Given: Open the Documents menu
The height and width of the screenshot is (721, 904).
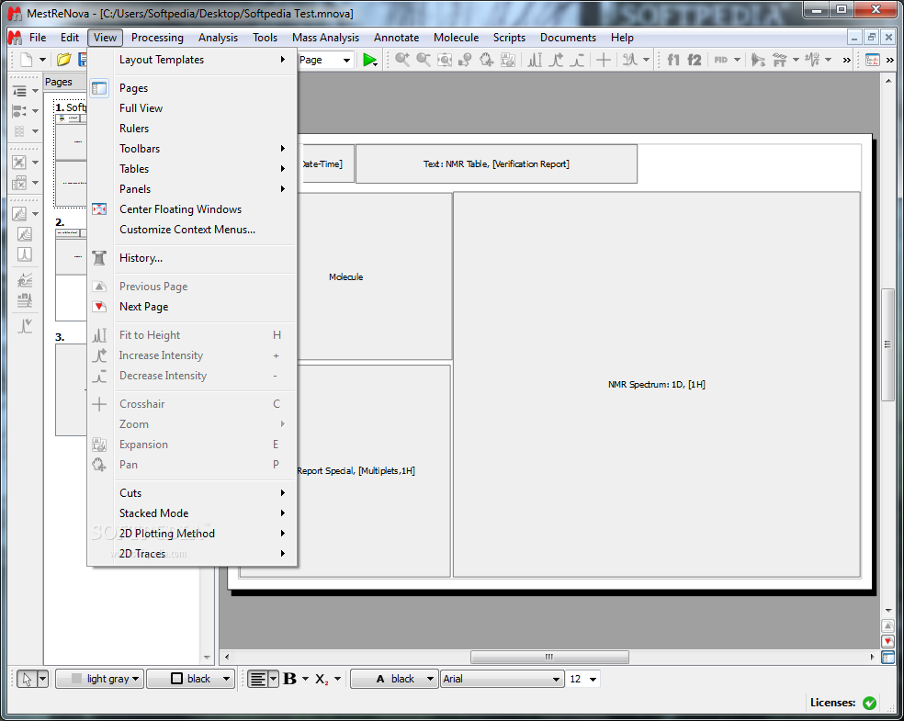Looking at the screenshot, I should click(568, 38).
